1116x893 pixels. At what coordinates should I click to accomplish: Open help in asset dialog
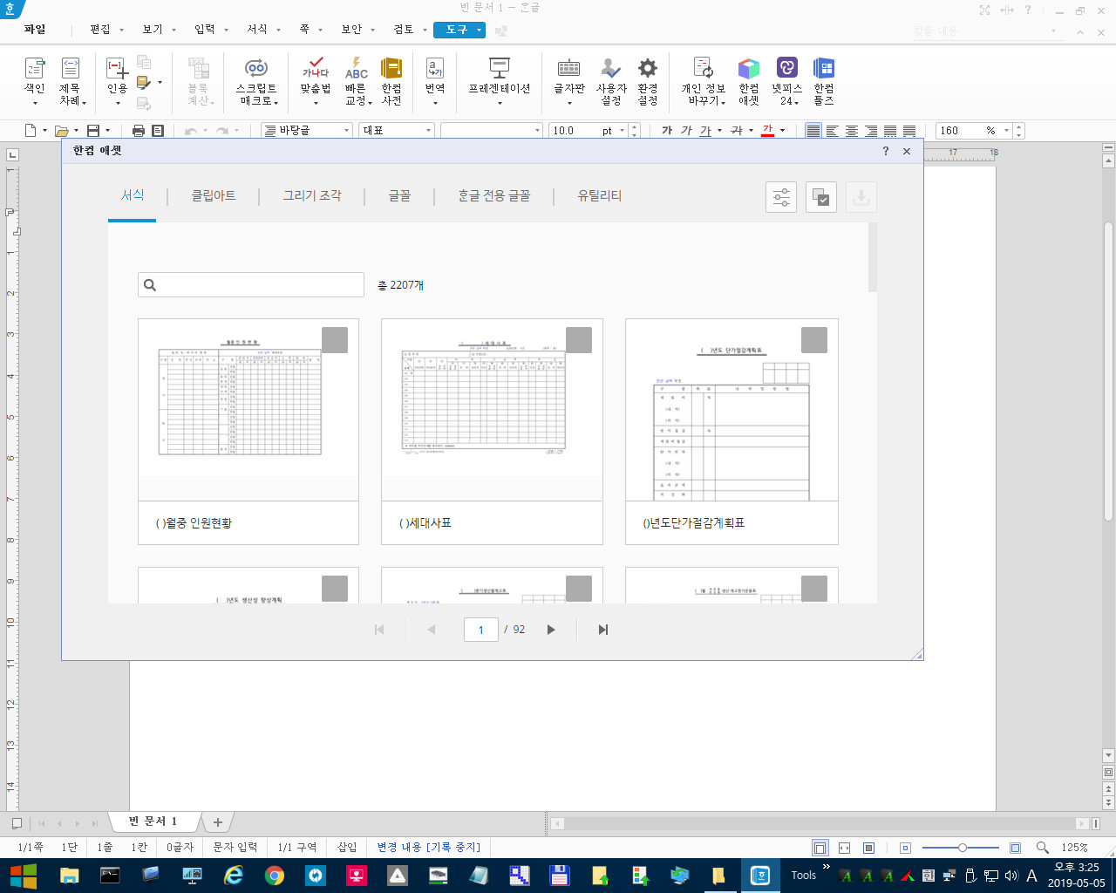[x=886, y=151]
